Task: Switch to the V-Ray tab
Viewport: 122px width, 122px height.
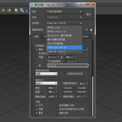Action: click(44, 37)
